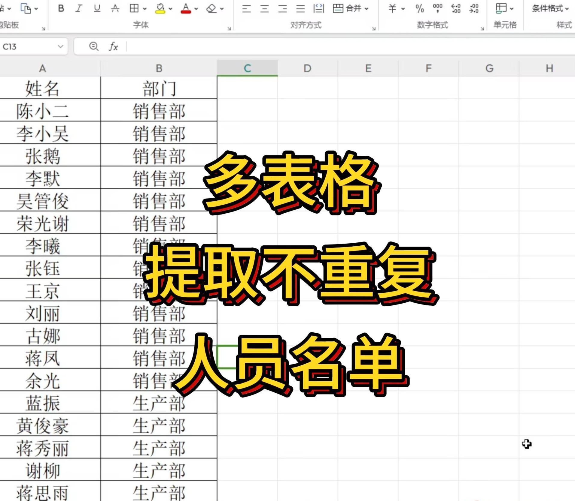Toggle Bold formatting
Screen dimensions: 575x501
tap(61, 8)
